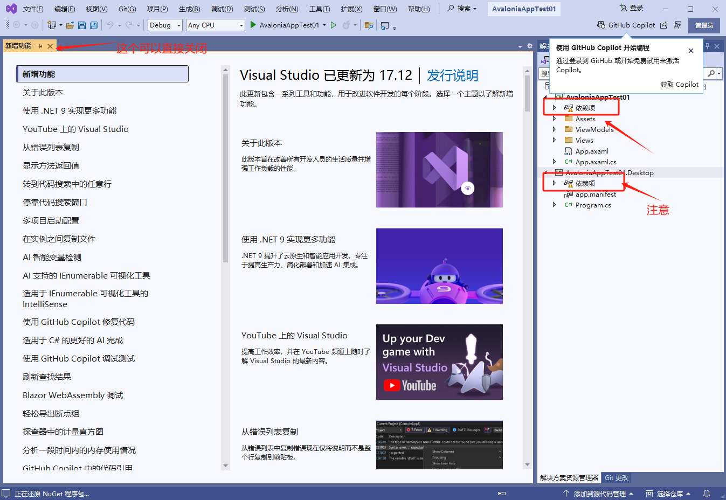Select 关于此版本 in the topics list
726x500 pixels.
pyautogui.click(x=43, y=93)
